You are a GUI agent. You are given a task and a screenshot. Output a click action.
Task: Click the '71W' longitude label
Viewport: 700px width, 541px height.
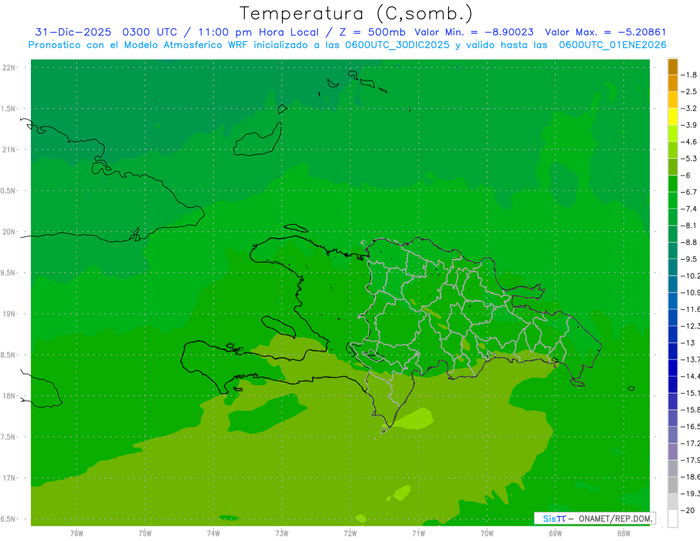(x=418, y=533)
